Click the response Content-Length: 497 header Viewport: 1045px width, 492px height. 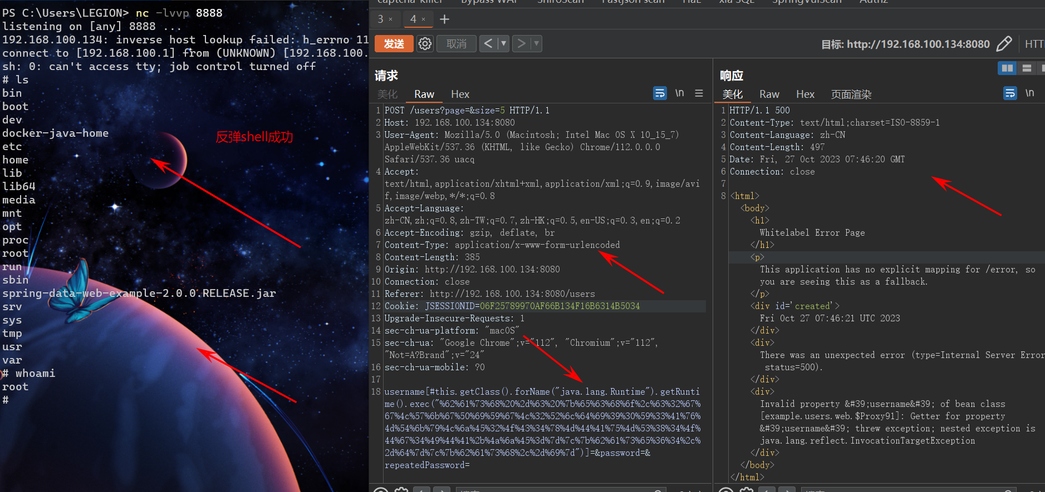777,147
